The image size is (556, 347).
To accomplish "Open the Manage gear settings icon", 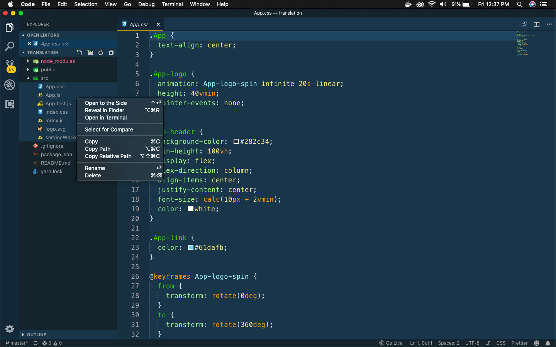I will (10, 329).
